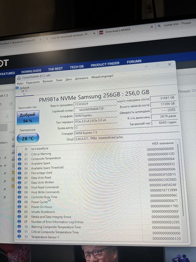The height and width of the screenshot is (262, 196).
Task: Switch to the FurMark 1 download Geeks3D tab
Action: [18, 42]
